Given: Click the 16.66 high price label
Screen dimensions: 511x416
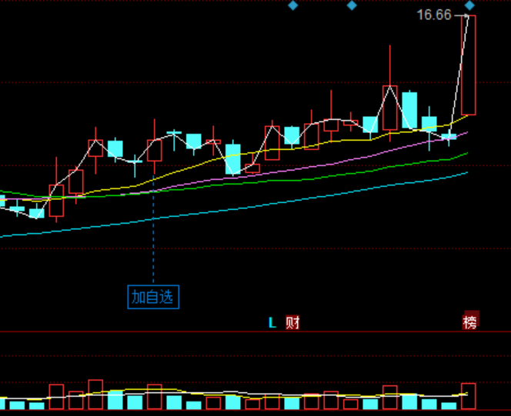Looking at the screenshot, I should (x=434, y=15).
